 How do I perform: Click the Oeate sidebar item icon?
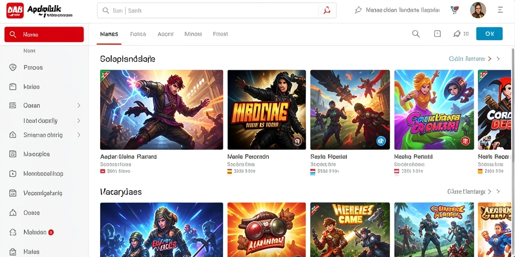point(13,213)
